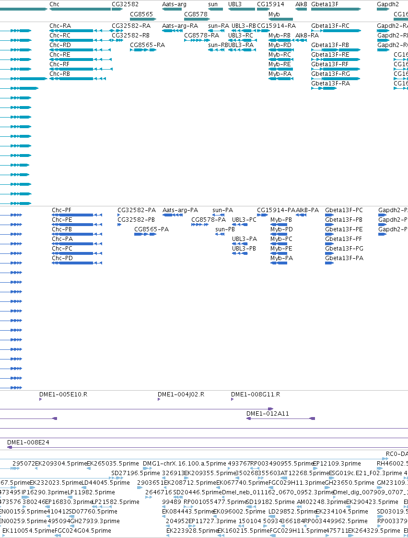Select the Gapdh2 gene label
This screenshot has width=408, height=538.
pyautogui.click(x=388, y=4)
